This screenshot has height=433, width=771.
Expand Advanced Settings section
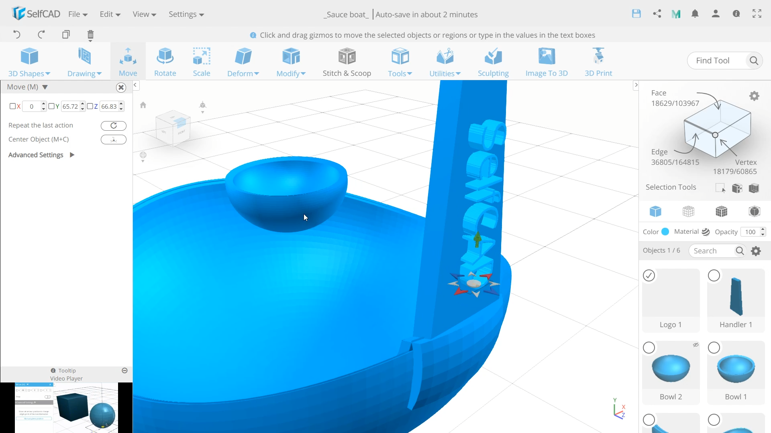[41, 155]
